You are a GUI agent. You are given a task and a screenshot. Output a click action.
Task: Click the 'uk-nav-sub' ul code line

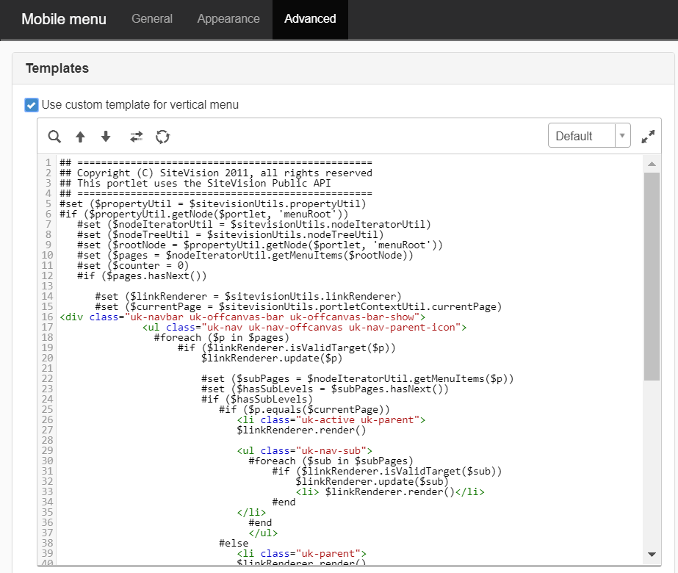305,450
